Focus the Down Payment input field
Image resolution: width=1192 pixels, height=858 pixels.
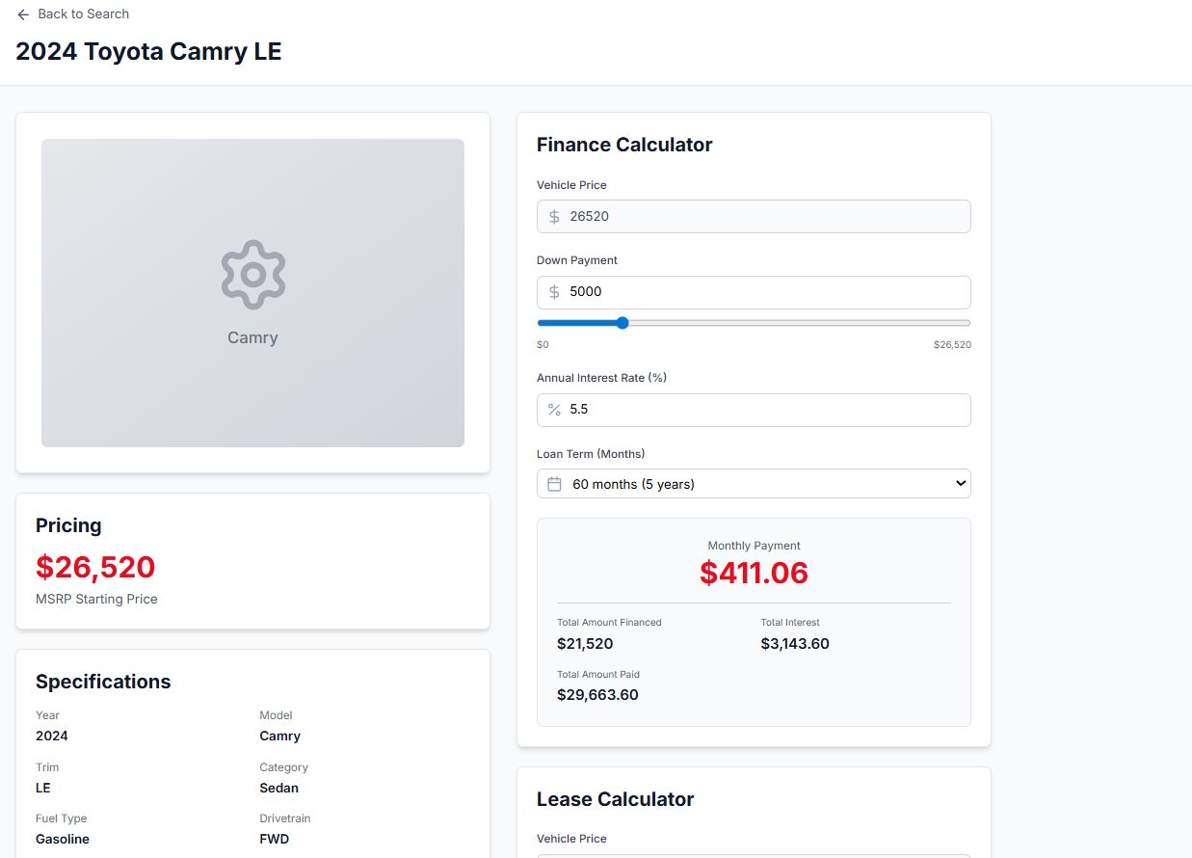754,292
